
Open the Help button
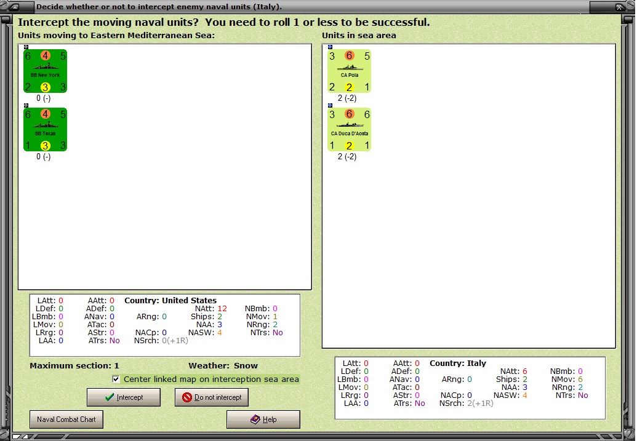[x=263, y=419]
